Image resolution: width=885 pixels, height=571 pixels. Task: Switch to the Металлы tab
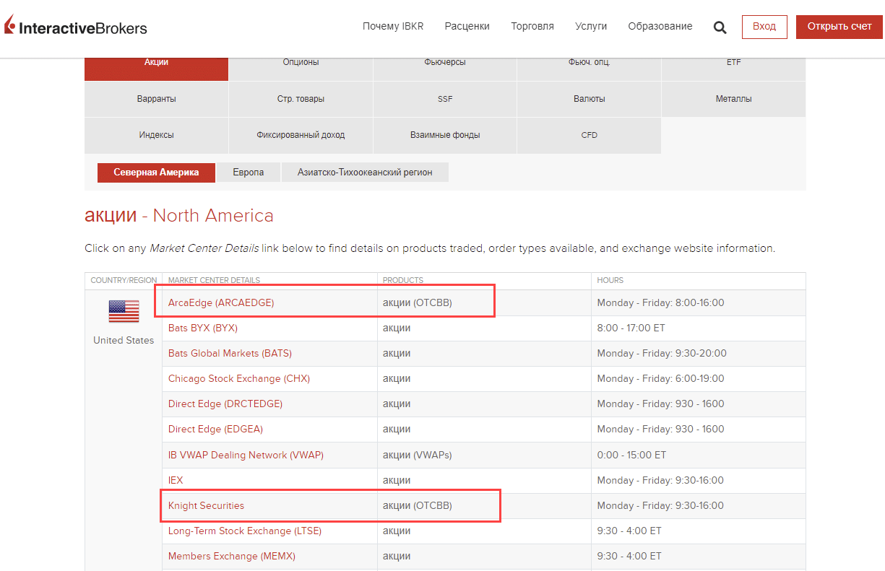(733, 99)
